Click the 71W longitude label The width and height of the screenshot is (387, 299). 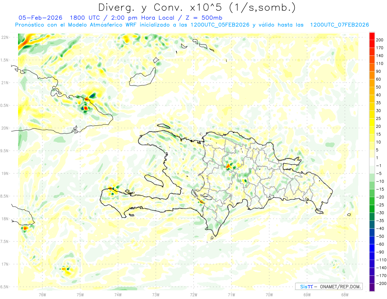[231, 294]
